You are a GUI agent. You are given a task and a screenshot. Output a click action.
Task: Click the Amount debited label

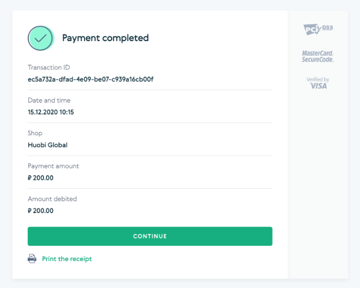[52, 199]
